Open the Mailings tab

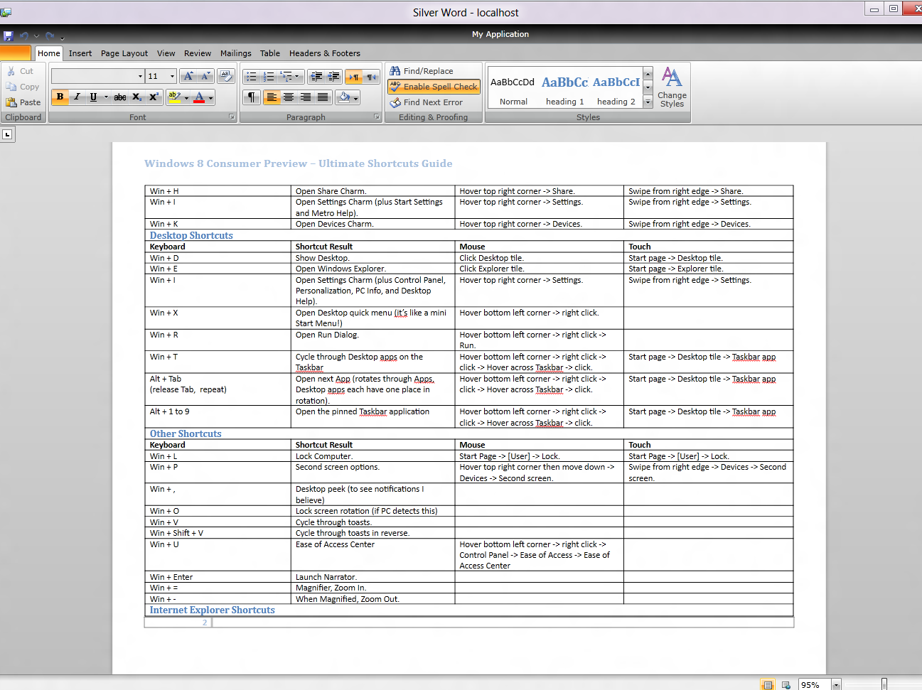[236, 53]
